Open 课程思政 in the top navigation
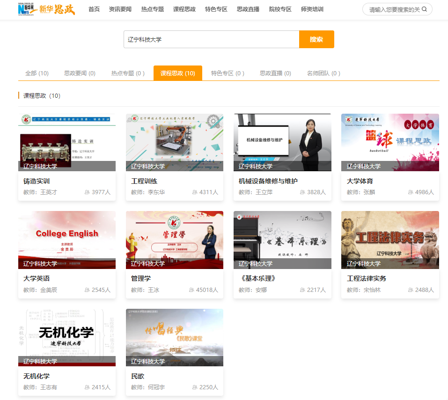448x400 pixels. pyautogui.click(x=184, y=9)
